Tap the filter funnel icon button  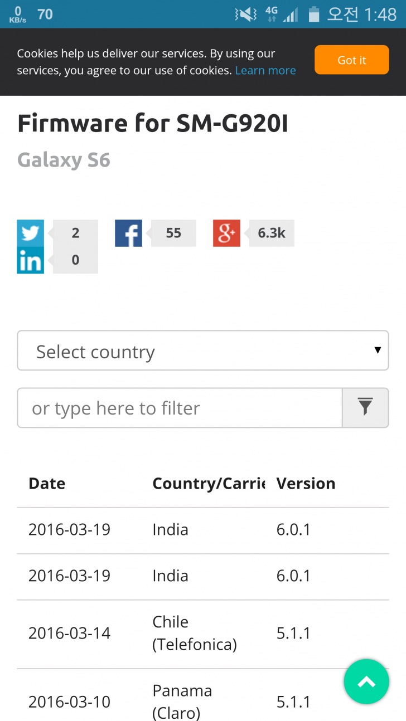click(365, 408)
